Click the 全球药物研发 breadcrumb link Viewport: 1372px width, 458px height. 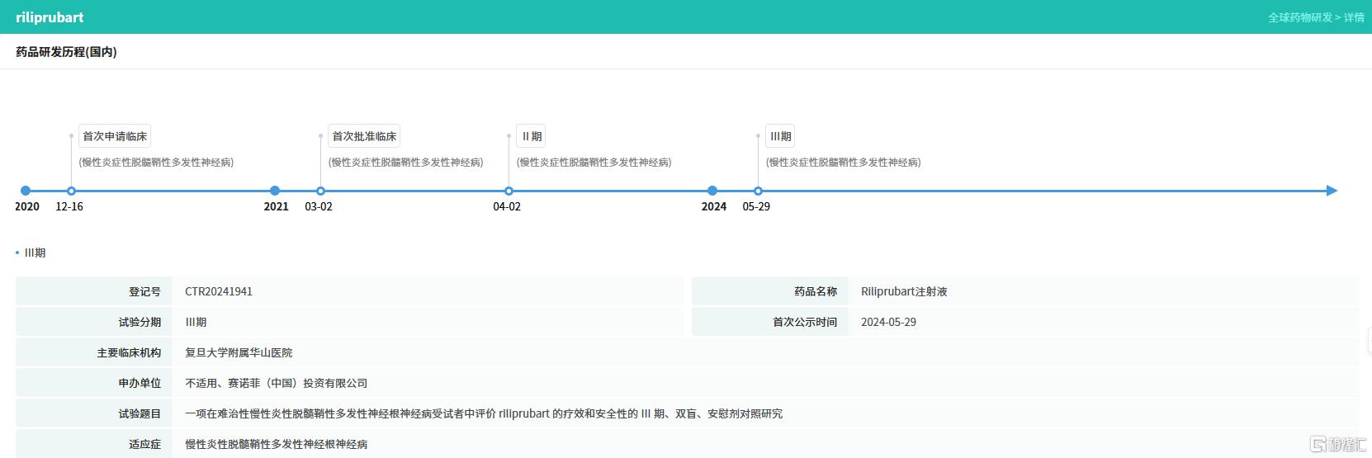pyautogui.click(x=1300, y=17)
